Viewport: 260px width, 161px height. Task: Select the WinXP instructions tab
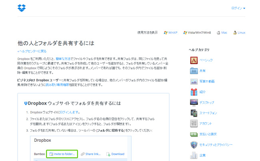(170, 33)
